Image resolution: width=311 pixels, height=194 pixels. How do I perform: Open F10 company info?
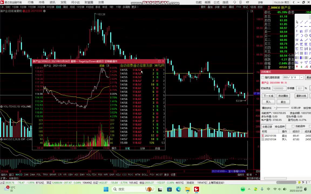tap(239, 7)
